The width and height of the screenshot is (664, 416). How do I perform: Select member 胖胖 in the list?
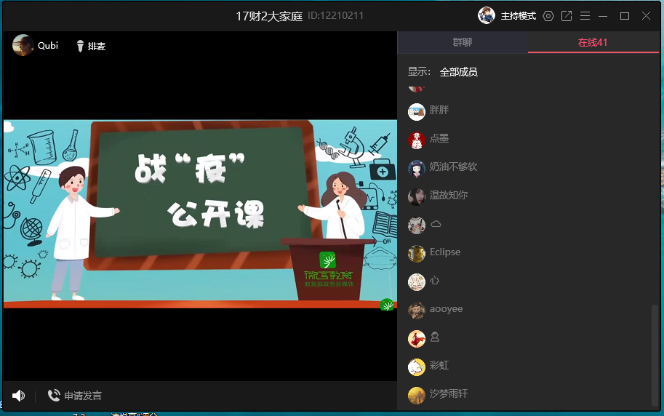click(439, 111)
